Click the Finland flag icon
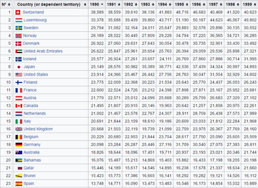The image size is (258, 188). pyautogui.click(x=19, y=82)
